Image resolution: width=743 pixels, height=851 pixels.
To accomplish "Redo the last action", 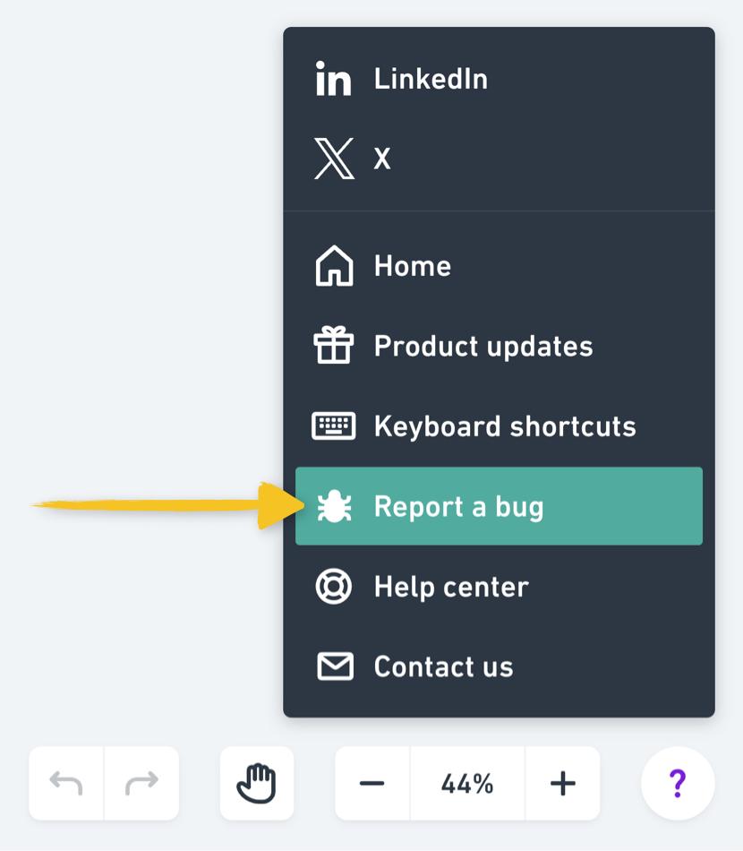I will click(x=141, y=783).
